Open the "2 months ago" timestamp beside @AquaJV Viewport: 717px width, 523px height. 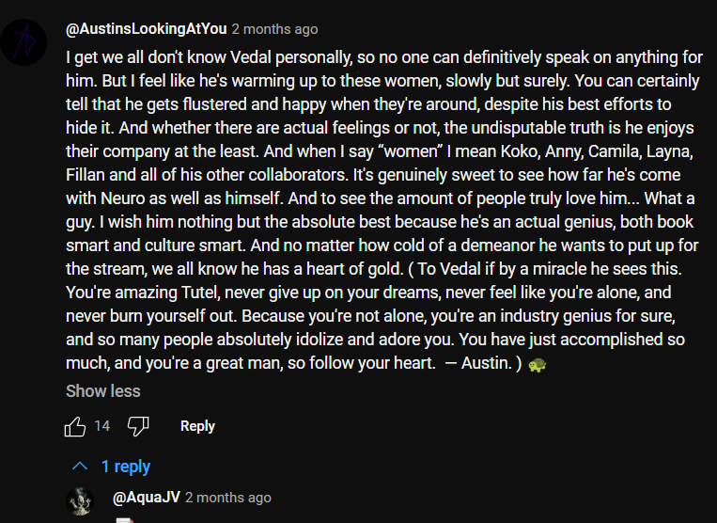(x=228, y=497)
